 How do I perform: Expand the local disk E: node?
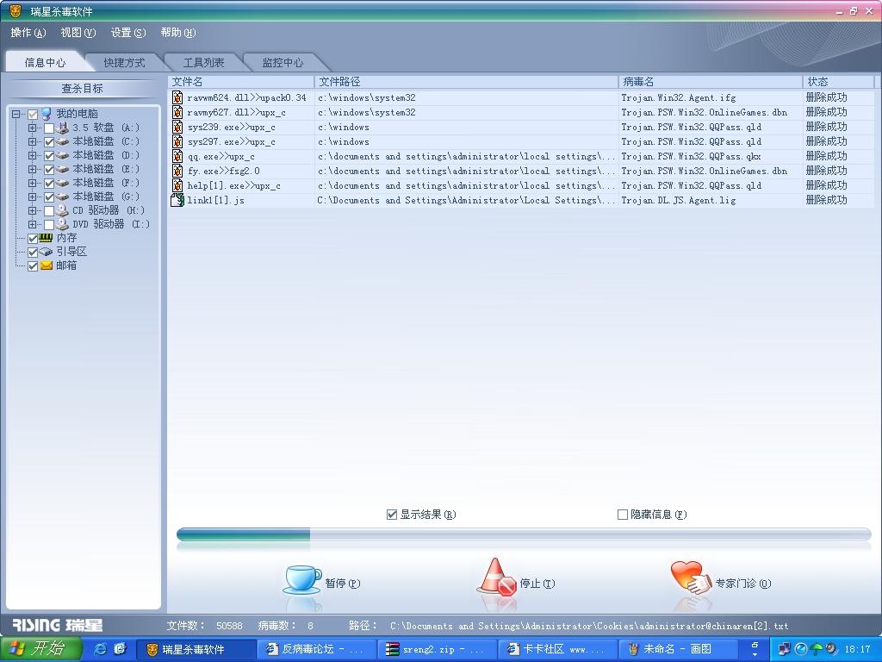32,170
